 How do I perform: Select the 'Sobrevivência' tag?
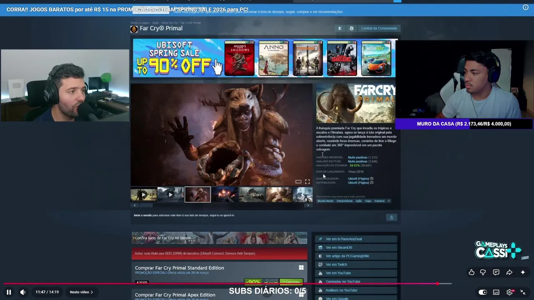pos(345,201)
